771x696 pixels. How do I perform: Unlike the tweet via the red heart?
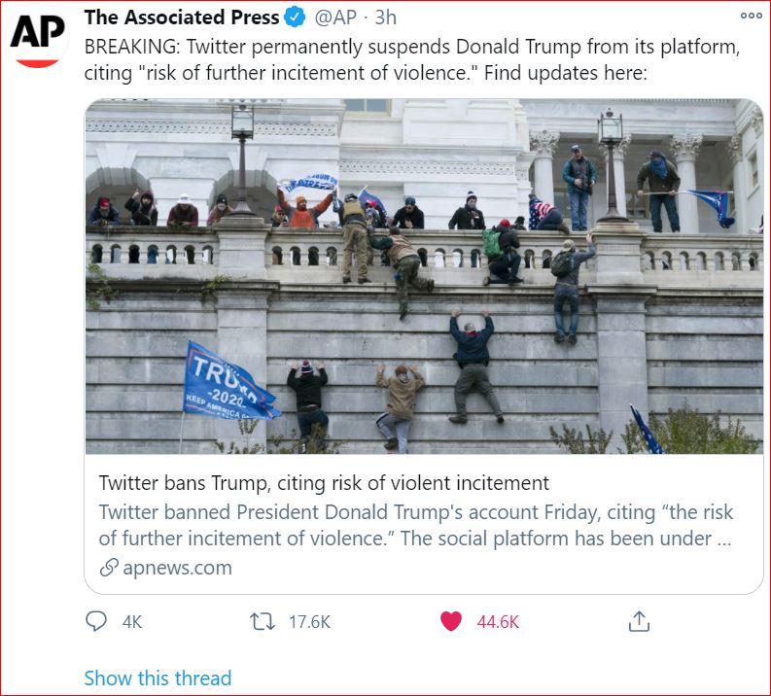pos(450,621)
